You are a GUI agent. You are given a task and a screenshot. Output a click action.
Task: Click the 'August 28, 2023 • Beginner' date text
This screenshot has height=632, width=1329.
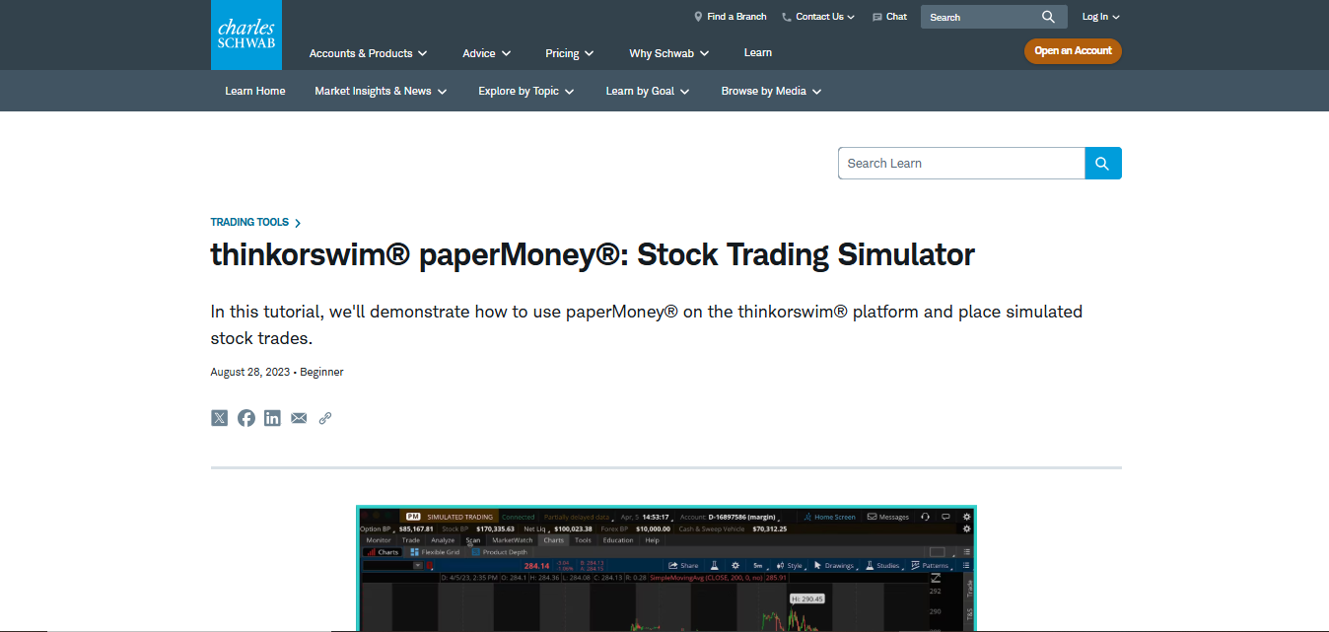pos(277,372)
